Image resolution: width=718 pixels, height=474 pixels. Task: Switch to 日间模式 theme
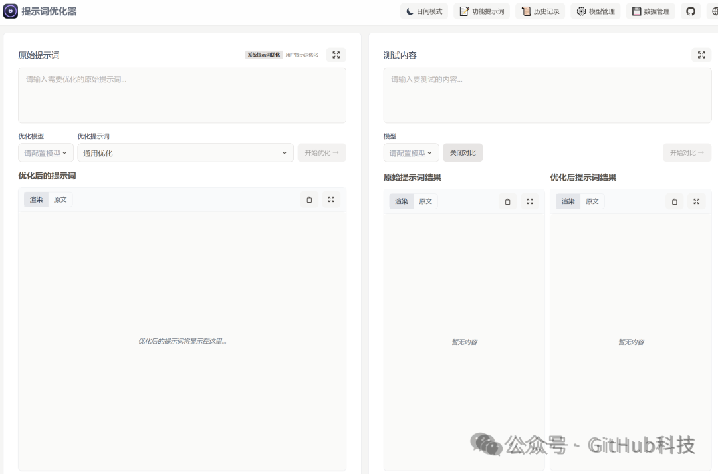(x=424, y=11)
